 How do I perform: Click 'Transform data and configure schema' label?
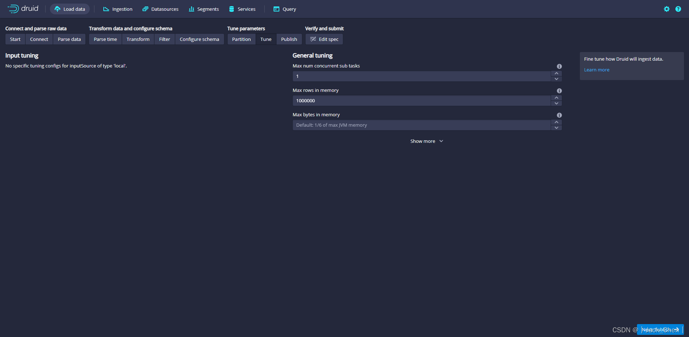pyautogui.click(x=131, y=28)
